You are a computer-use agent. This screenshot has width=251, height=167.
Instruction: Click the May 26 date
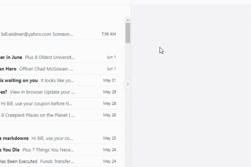point(109,115)
